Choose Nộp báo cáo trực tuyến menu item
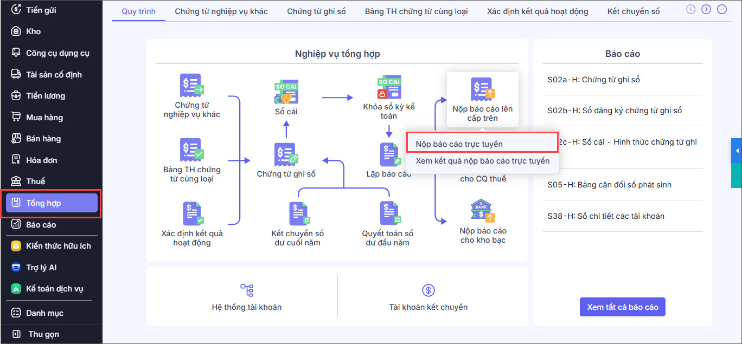The image size is (742, 344). tap(459, 144)
